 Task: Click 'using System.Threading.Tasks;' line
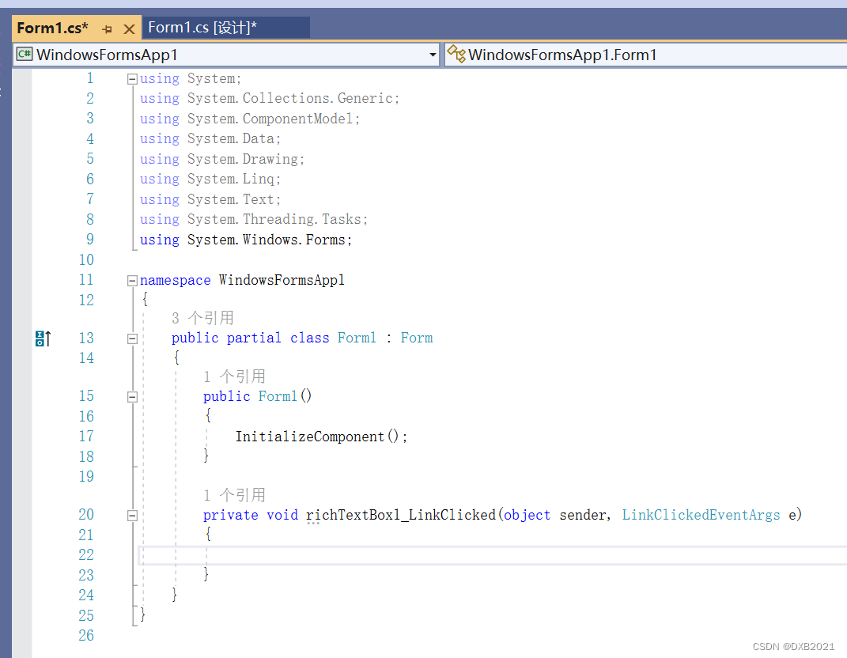pyautogui.click(x=254, y=219)
